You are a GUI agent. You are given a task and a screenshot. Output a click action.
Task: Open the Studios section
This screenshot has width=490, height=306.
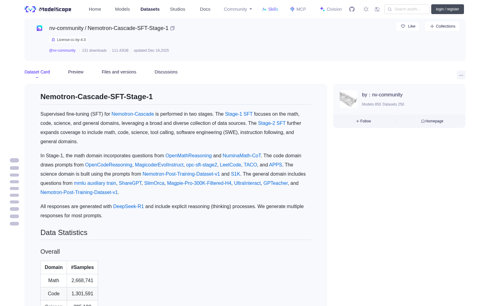pos(178,9)
